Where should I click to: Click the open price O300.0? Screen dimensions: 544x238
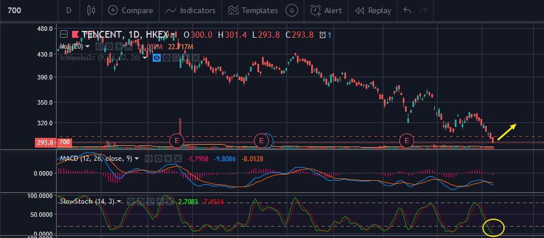tap(198, 35)
